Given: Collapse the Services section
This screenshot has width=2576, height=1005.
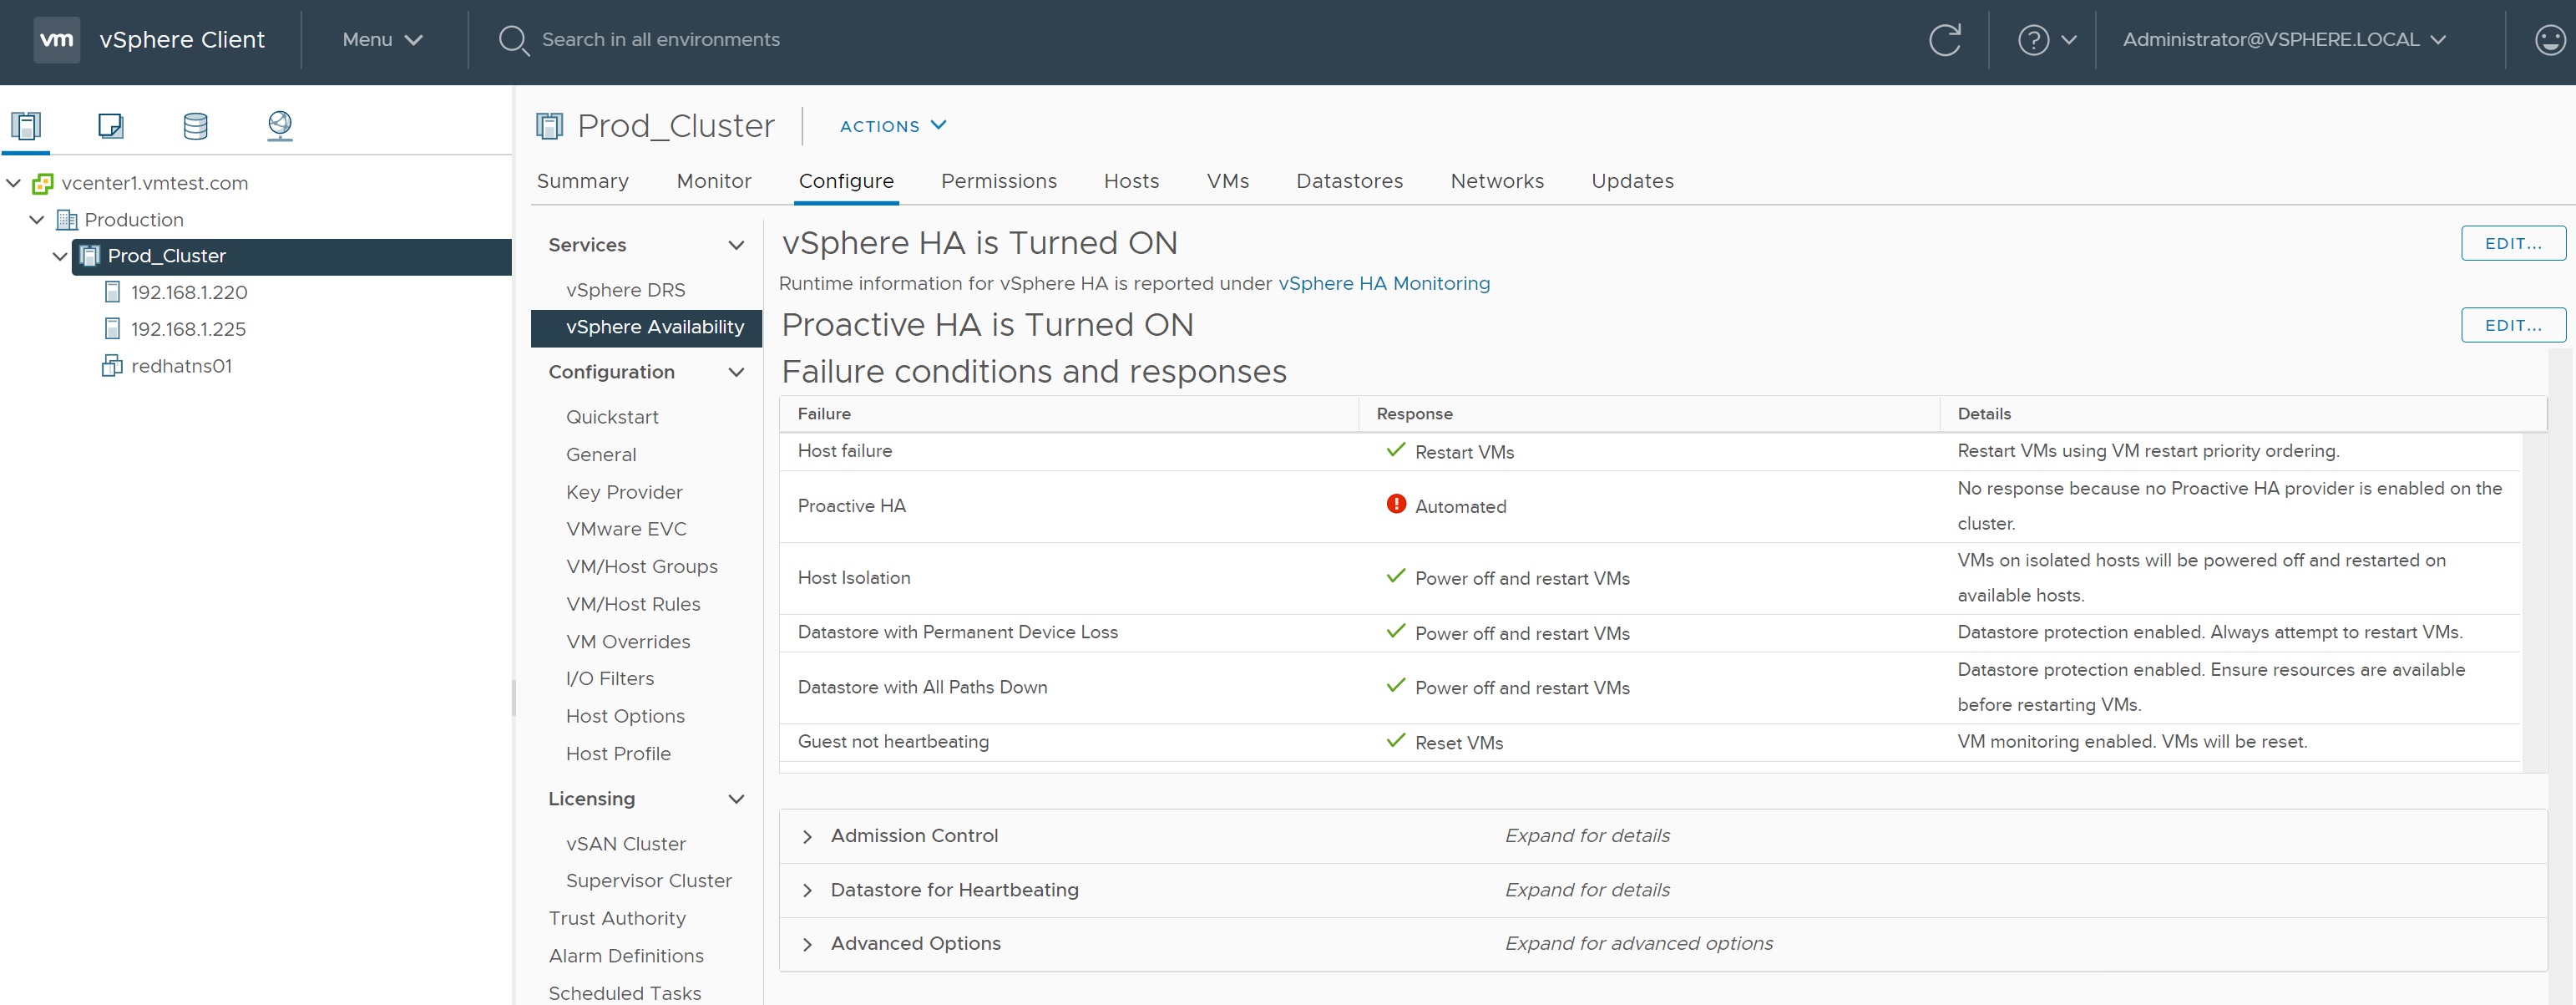Looking at the screenshot, I should click(737, 246).
